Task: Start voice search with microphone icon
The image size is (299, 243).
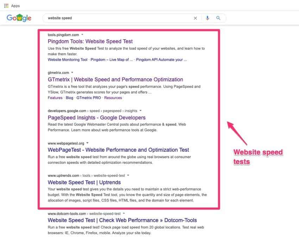Action: coord(208,18)
